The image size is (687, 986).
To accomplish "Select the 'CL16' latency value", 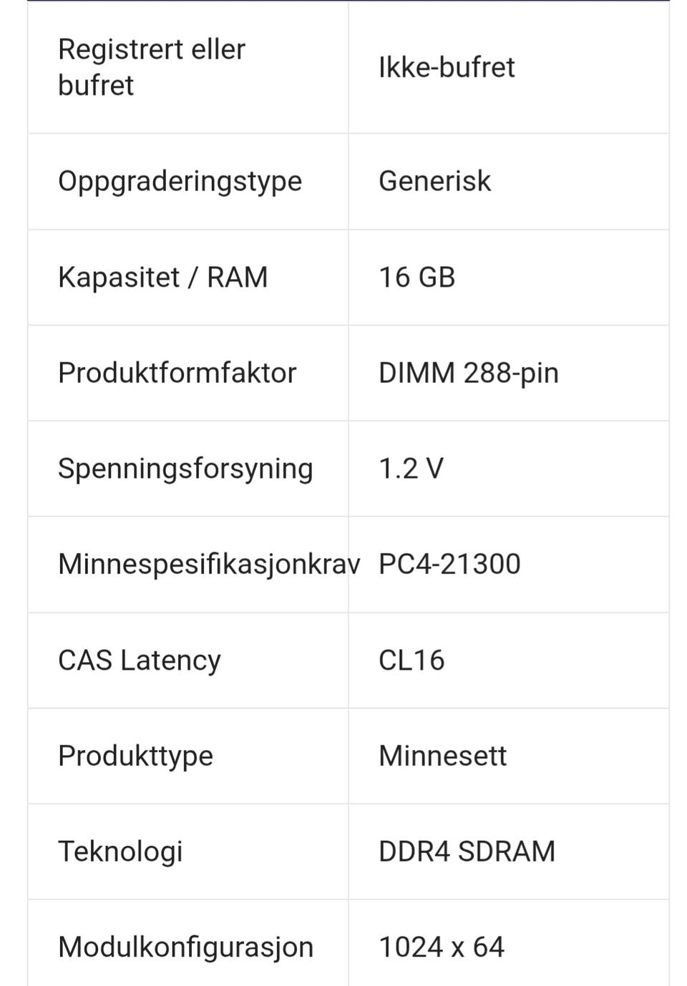I will click(x=411, y=660).
